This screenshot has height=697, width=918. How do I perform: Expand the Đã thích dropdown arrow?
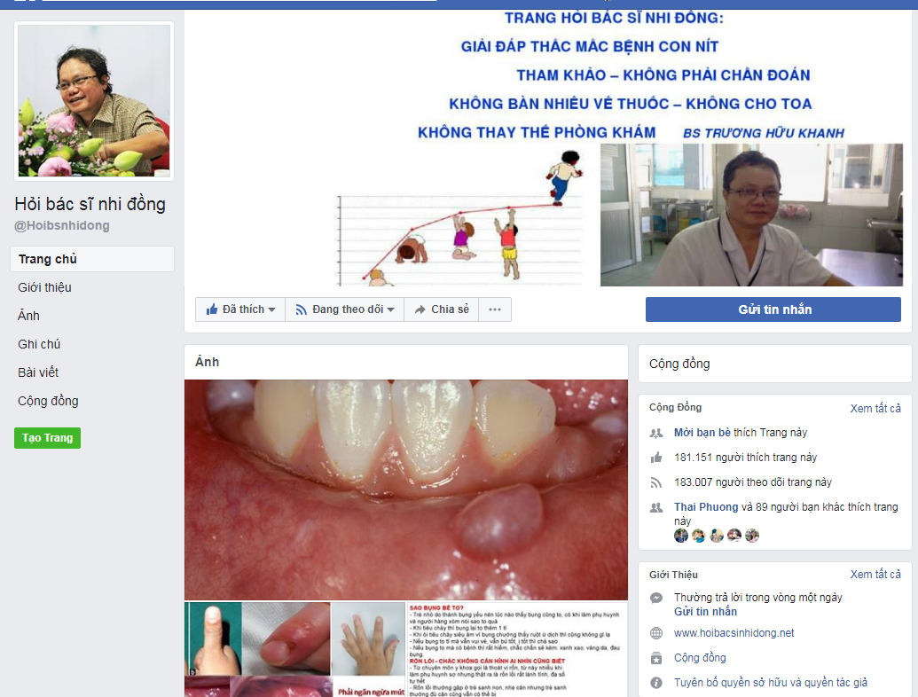271,310
